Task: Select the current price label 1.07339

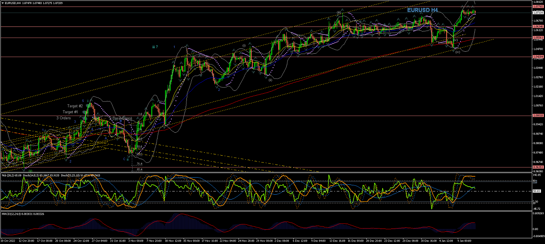Action: 538,13
